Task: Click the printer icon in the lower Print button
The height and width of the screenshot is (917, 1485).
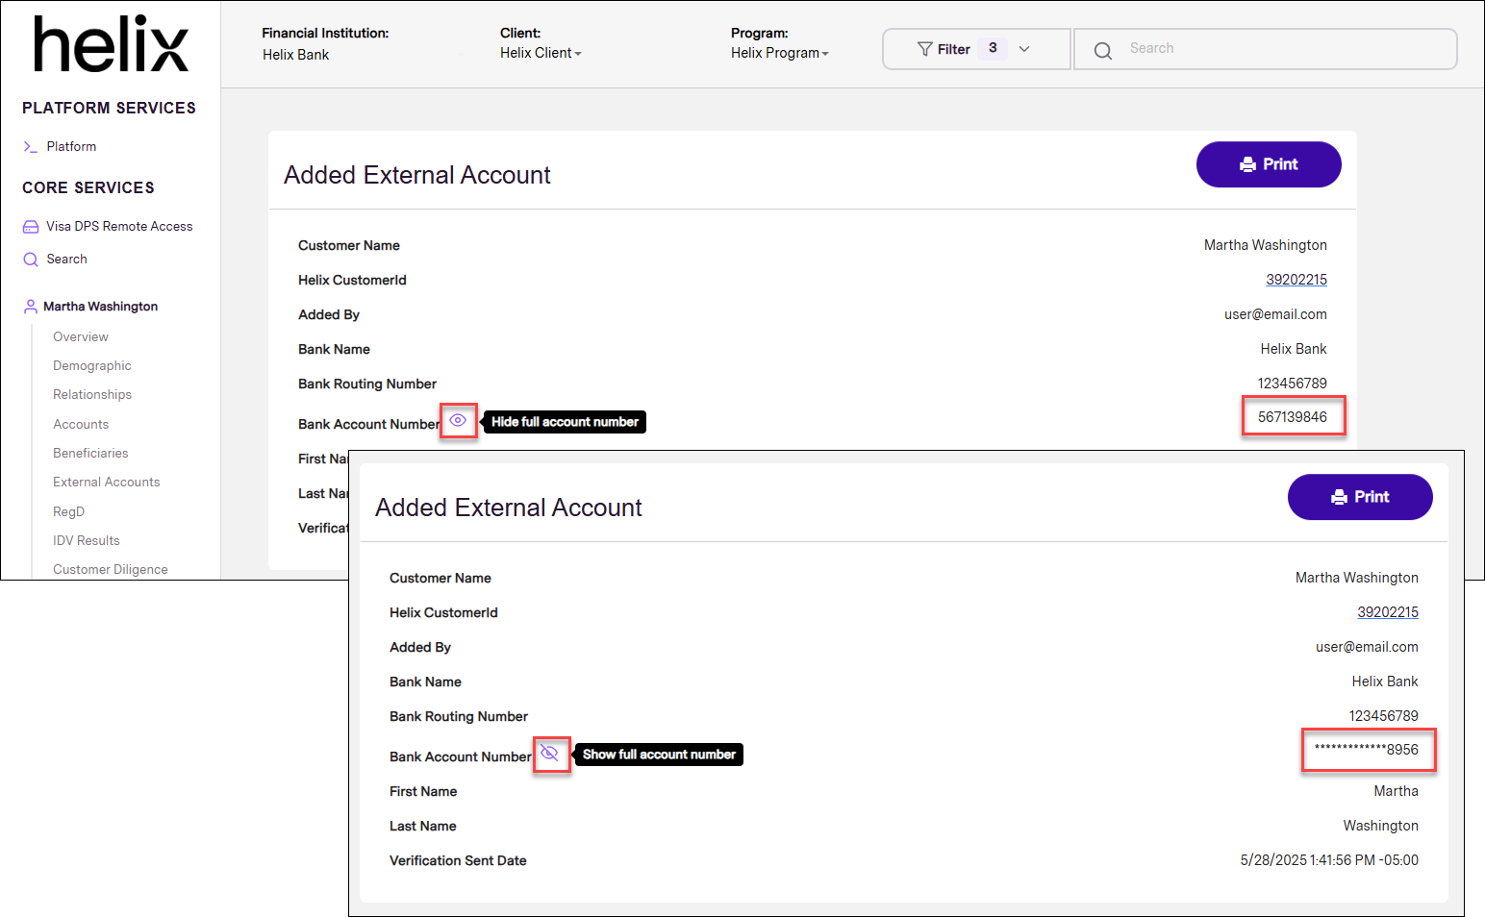Action: pos(1339,497)
